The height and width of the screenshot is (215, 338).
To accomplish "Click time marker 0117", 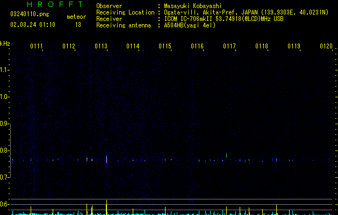I will click(229, 46).
